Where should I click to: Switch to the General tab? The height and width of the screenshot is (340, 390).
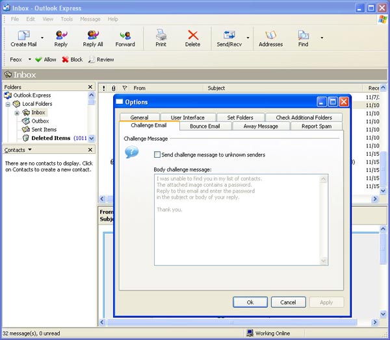[x=140, y=117]
